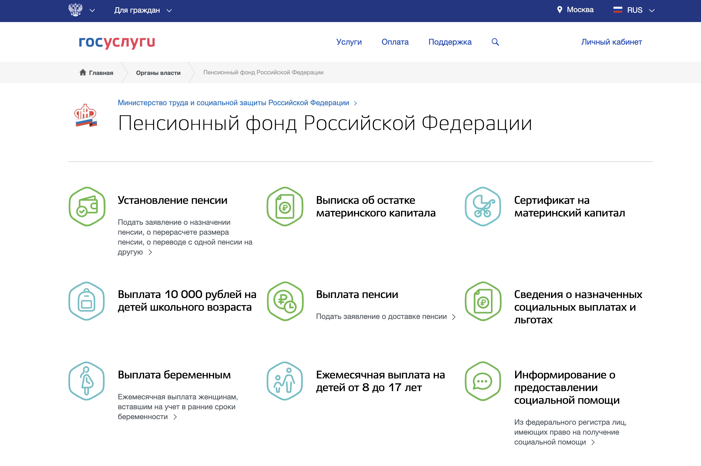701x466 pixels.
Task: Open Министерство труда и социальной защиты link
Action: coord(233,103)
